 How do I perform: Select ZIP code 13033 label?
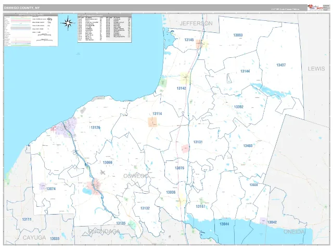pos(55,239)
